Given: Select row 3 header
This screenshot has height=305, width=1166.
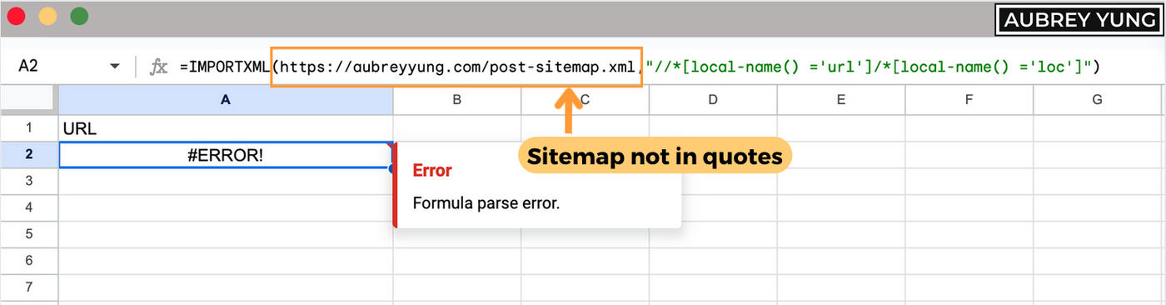Looking at the screenshot, I should (29, 181).
